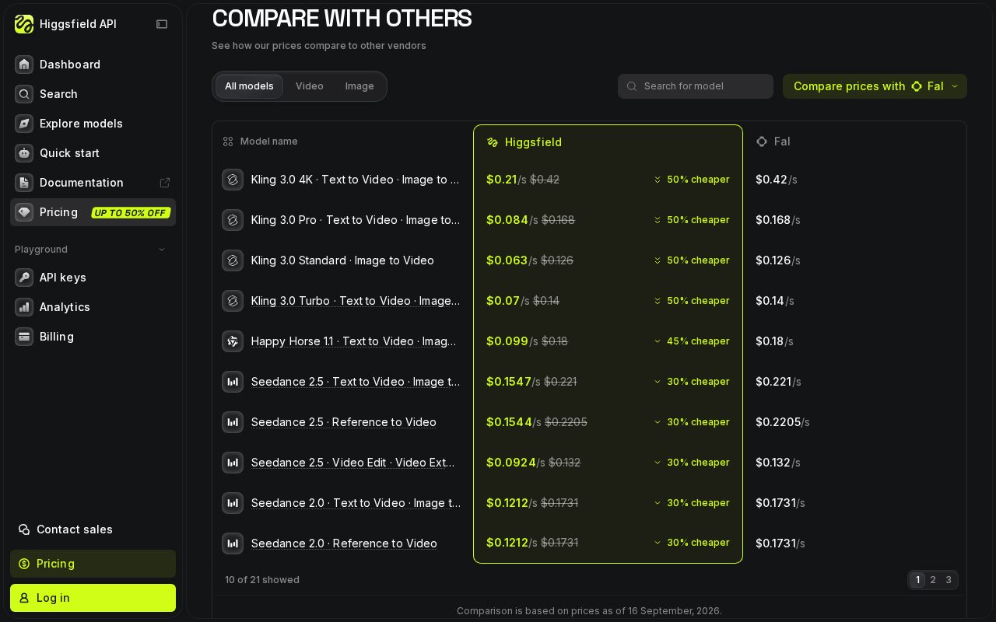Click the Analytics bar chart icon
Image resolution: width=996 pixels, height=622 pixels.
(24, 307)
